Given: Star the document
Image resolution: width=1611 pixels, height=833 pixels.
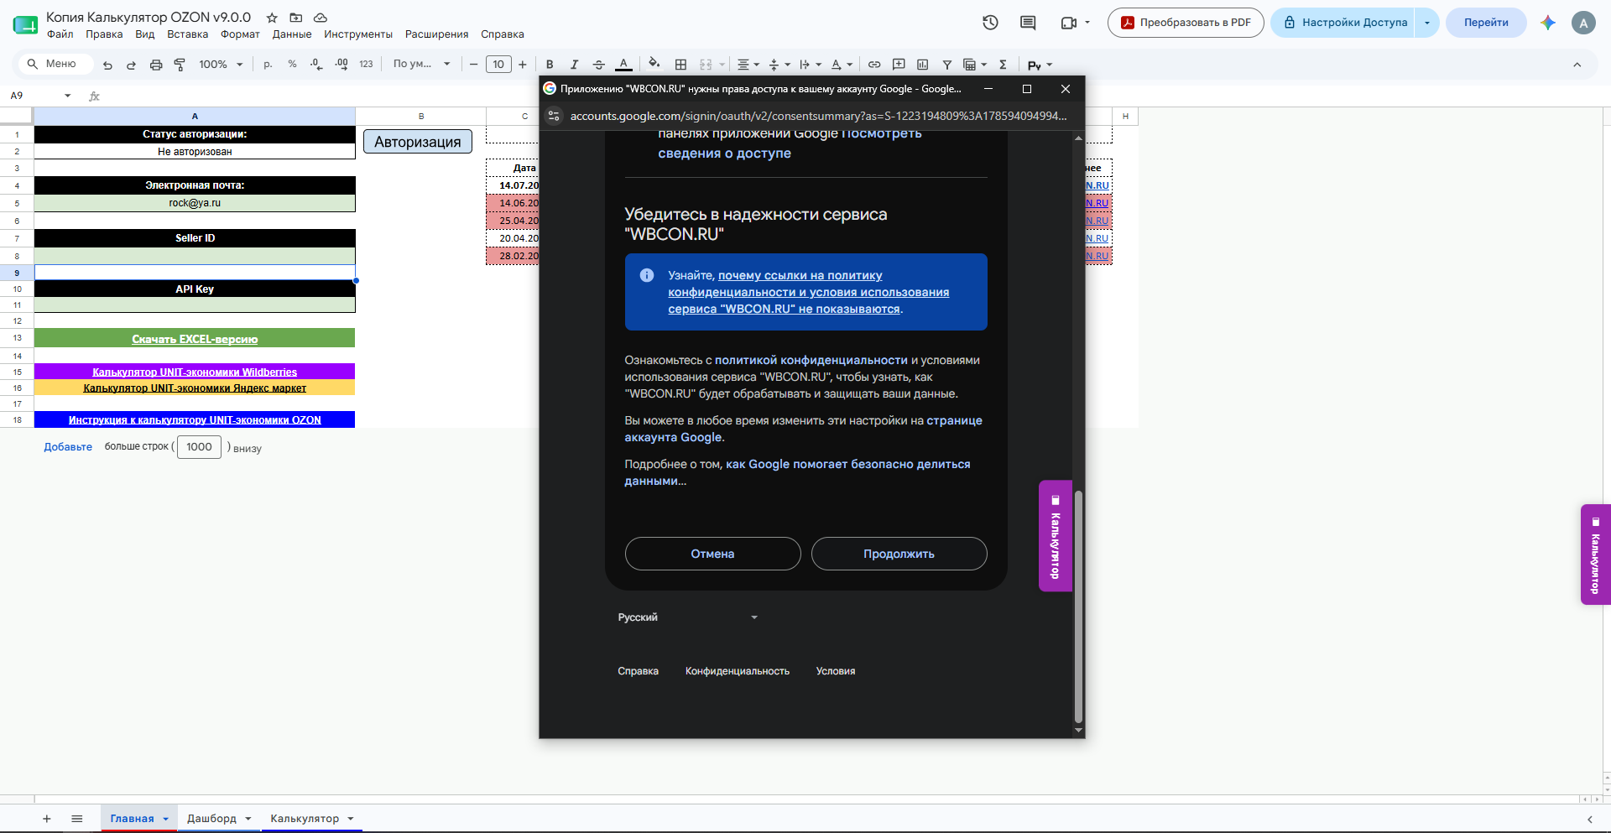Looking at the screenshot, I should [x=272, y=18].
